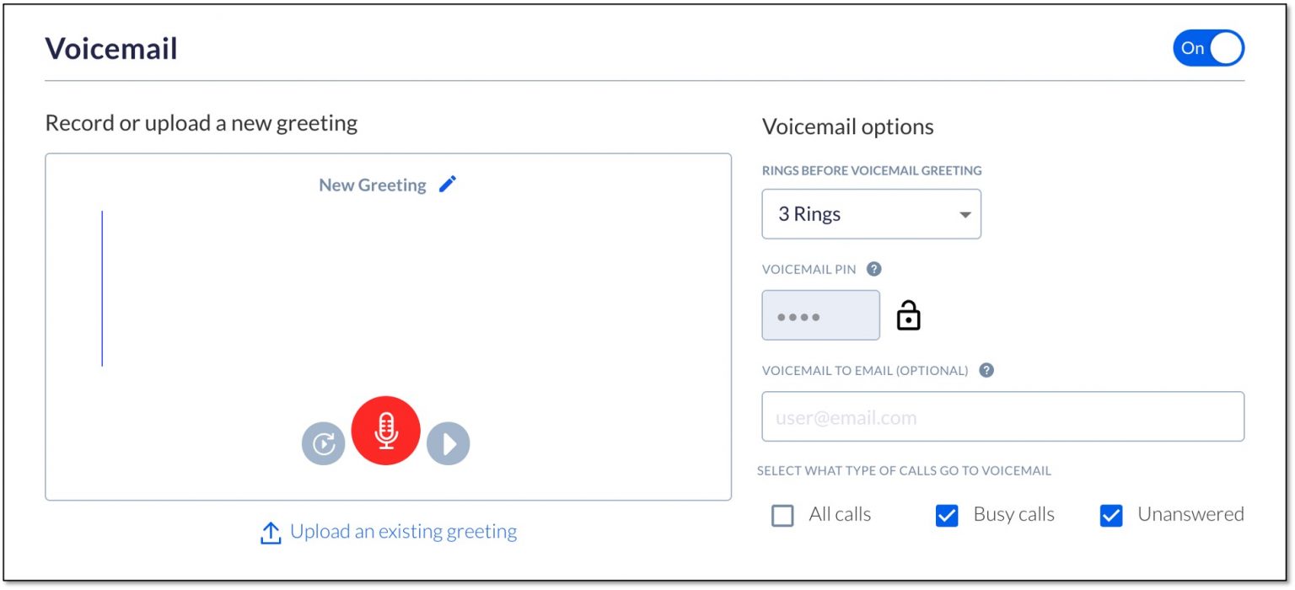1295x590 pixels.
Task: Uncheck the Unanswered calls option
Action: click(1110, 515)
